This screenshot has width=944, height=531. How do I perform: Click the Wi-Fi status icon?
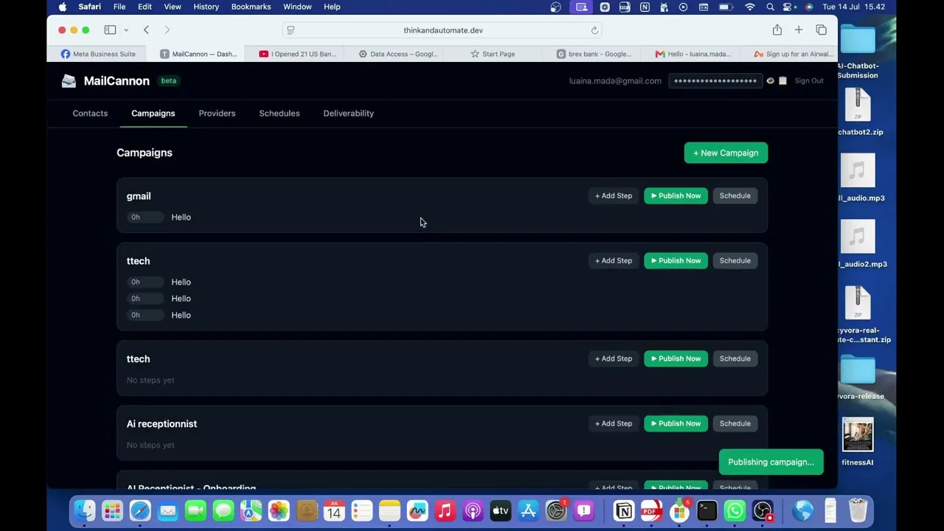[x=750, y=7]
